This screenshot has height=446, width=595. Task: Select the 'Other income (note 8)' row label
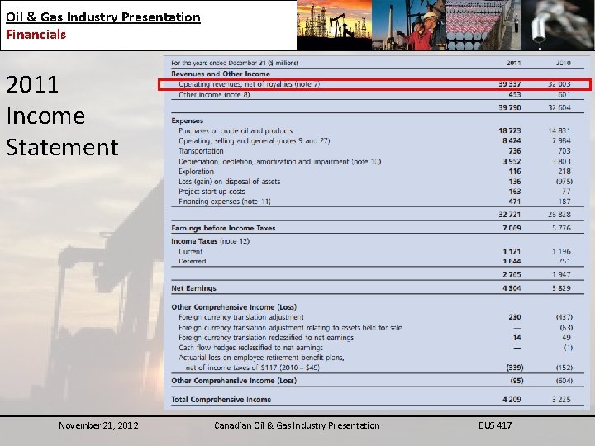click(214, 94)
